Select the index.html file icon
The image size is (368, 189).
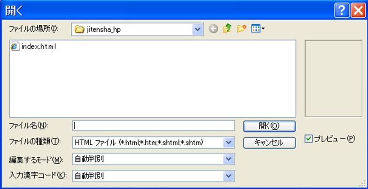15,46
